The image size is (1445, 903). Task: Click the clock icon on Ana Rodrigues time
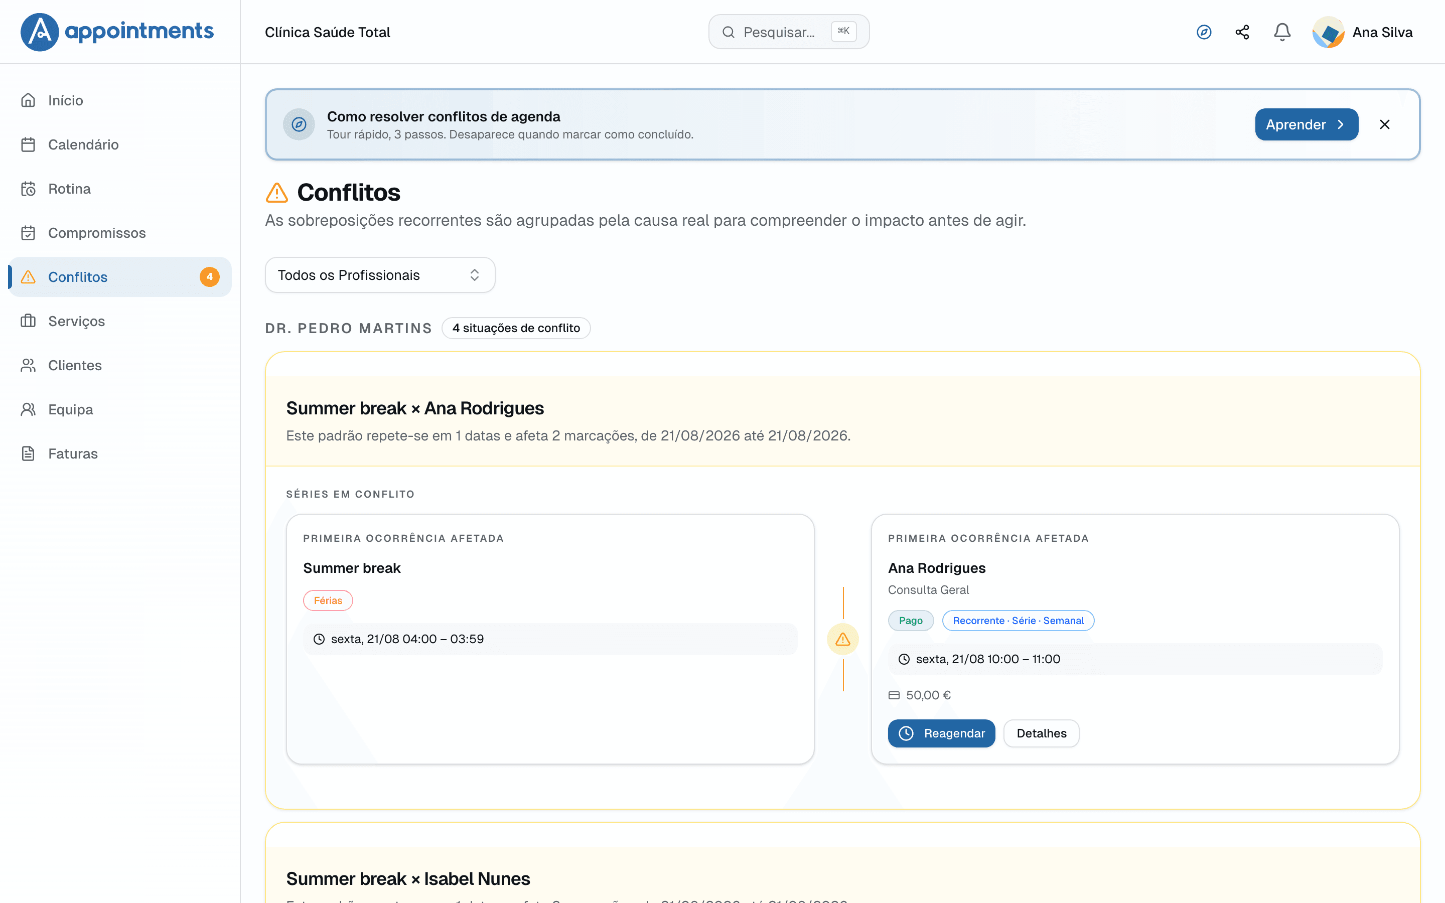pos(904,659)
